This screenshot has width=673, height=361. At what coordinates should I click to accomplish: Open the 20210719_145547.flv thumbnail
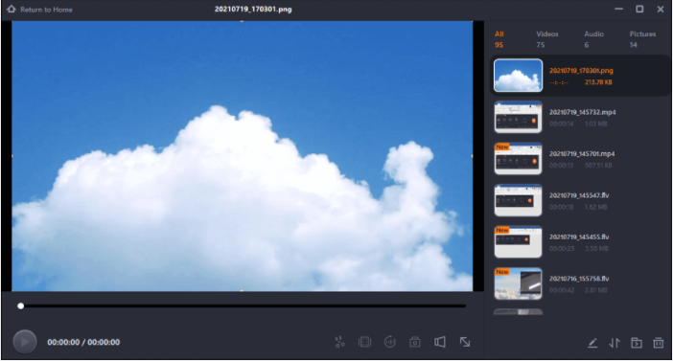pos(518,200)
